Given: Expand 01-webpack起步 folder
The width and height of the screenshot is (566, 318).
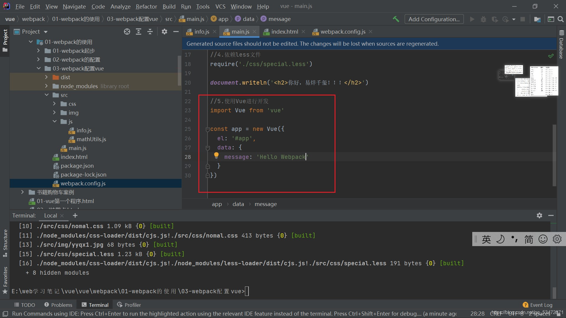Looking at the screenshot, I should coord(38,51).
